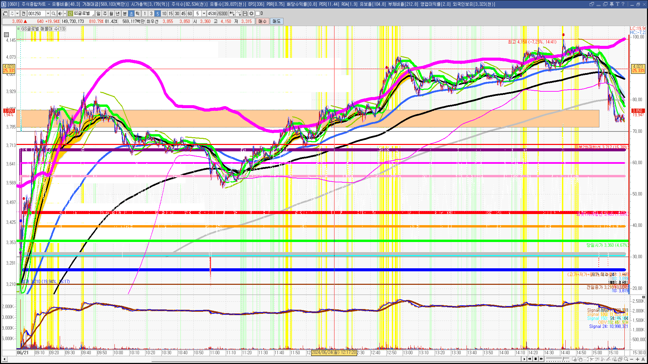
Task: Click the zoom-in plus icon at bottom right
Action: point(637,359)
